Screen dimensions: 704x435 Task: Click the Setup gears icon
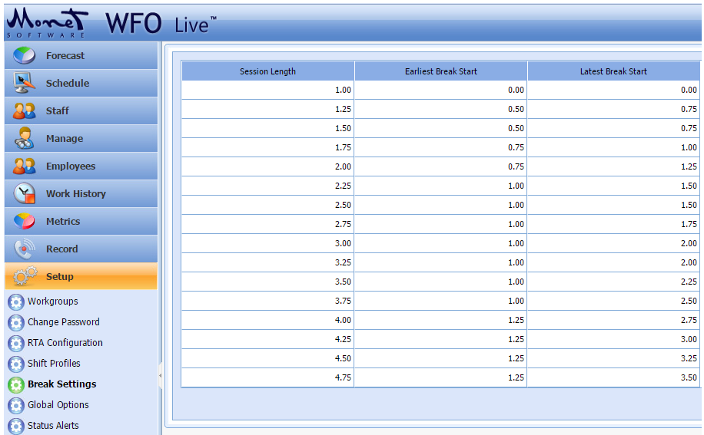coord(25,276)
